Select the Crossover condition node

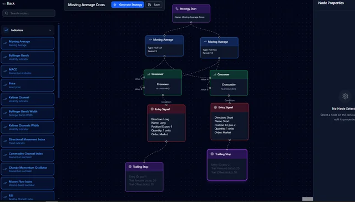(163, 83)
